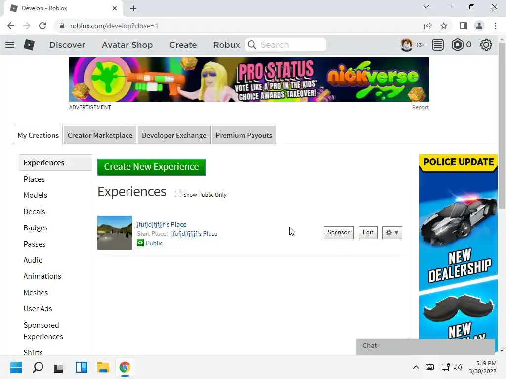The width and height of the screenshot is (506, 379).
Task: Click the Roblox search field
Action: pyautogui.click(x=285, y=45)
